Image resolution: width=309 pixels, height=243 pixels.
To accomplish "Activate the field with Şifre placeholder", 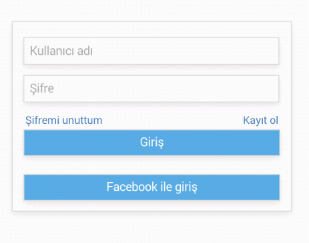I will tap(151, 88).
